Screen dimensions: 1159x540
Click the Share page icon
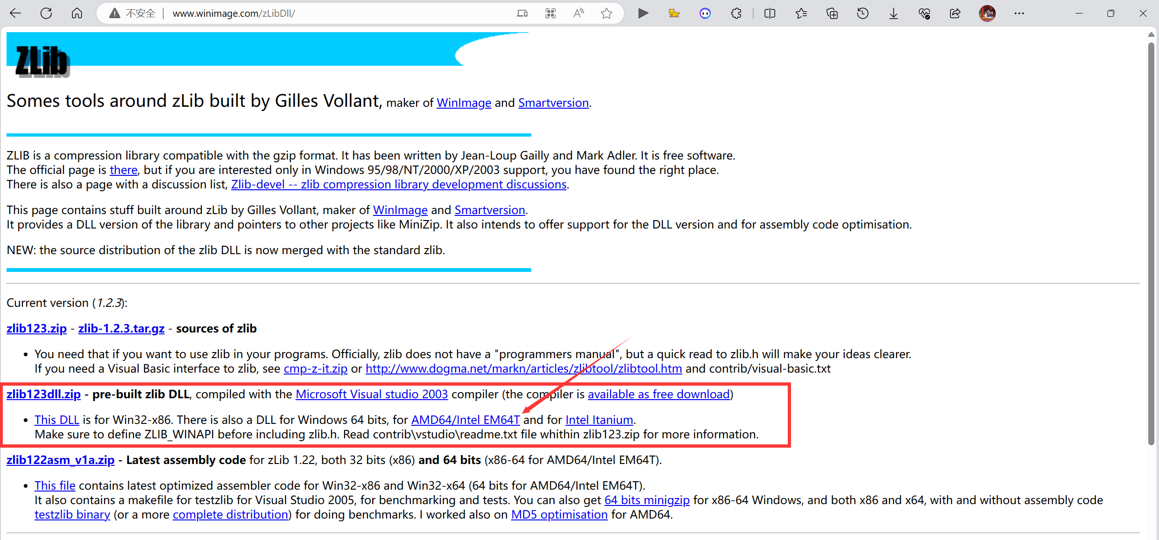click(x=955, y=14)
